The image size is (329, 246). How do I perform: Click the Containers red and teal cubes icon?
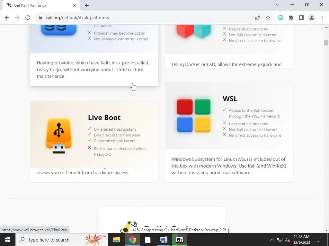(x=194, y=31)
